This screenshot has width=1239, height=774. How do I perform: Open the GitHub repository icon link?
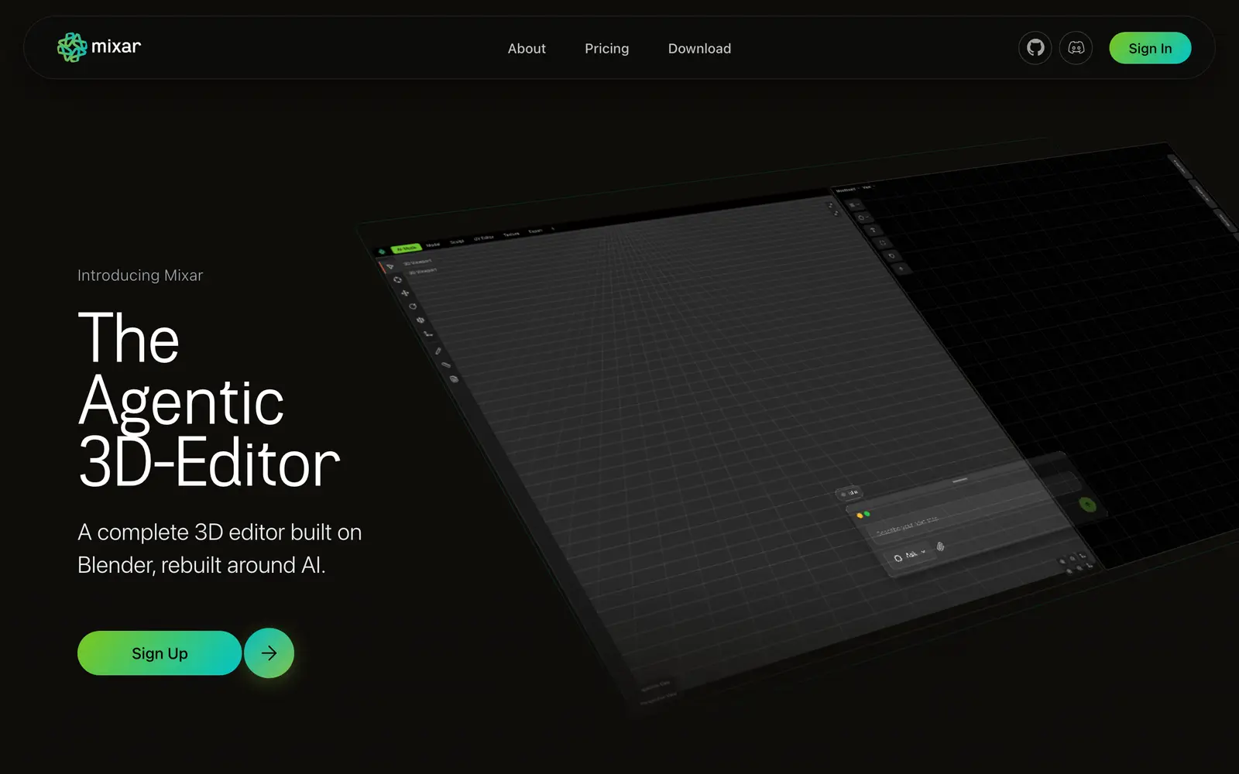tap(1035, 48)
